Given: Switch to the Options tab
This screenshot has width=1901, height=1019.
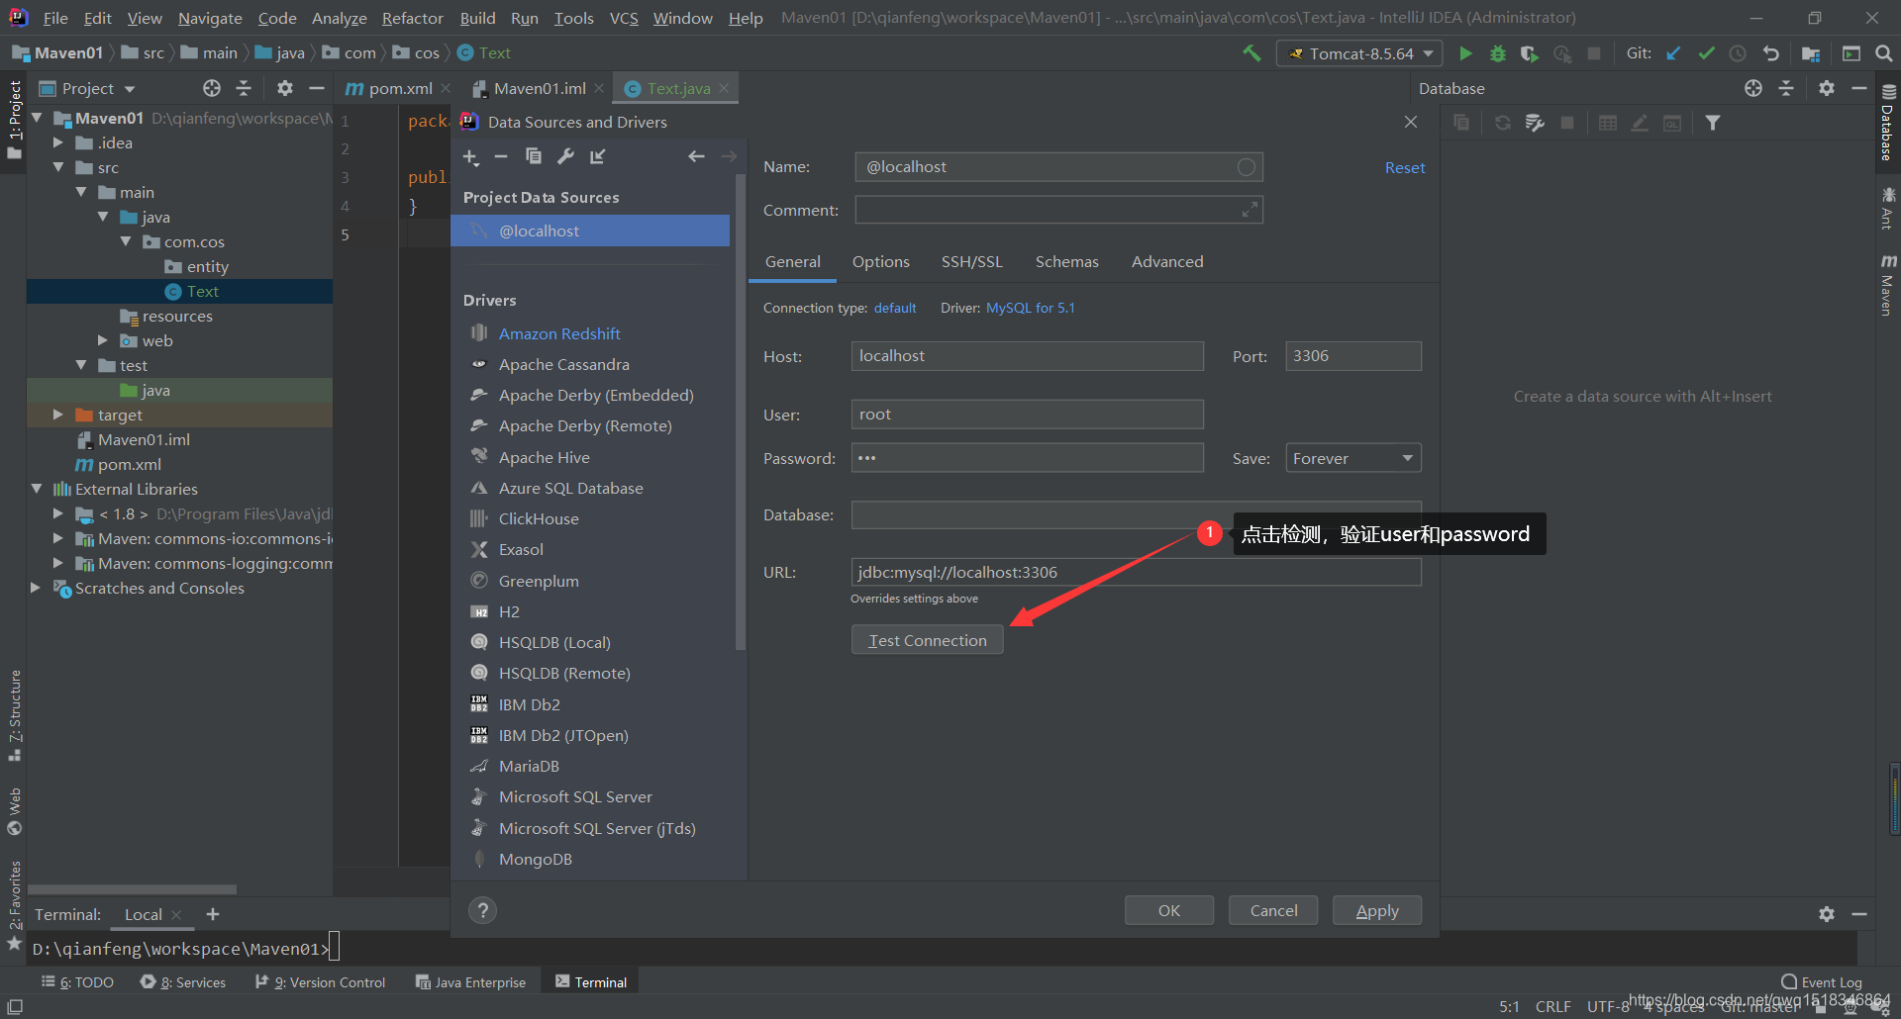Looking at the screenshot, I should [880, 261].
